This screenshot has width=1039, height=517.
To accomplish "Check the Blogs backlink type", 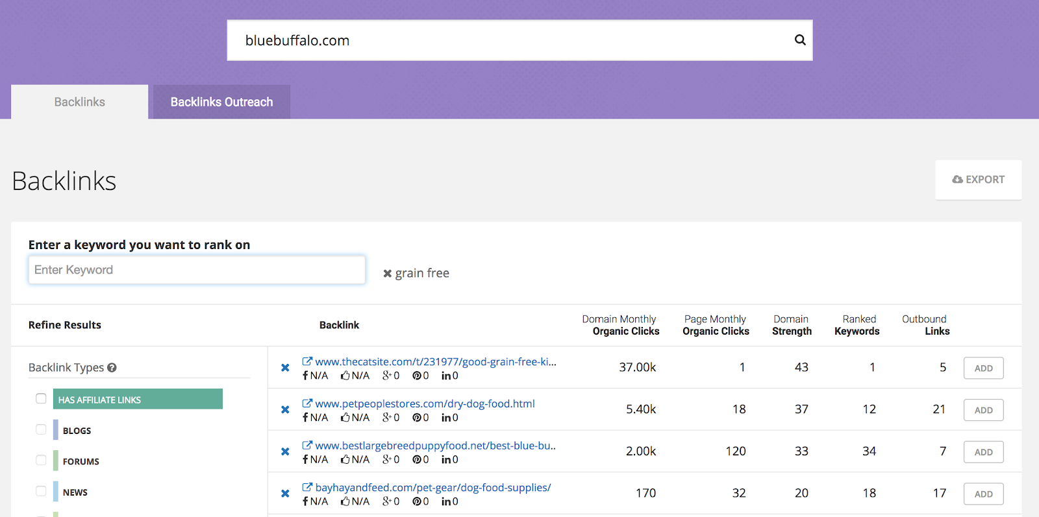I will [41, 429].
